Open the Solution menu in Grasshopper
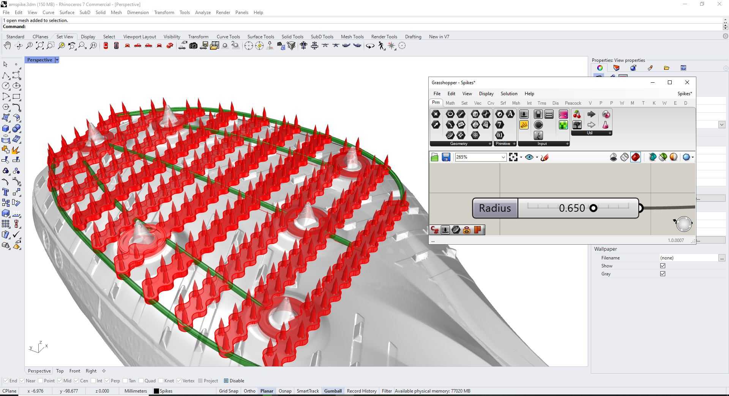 click(509, 94)
